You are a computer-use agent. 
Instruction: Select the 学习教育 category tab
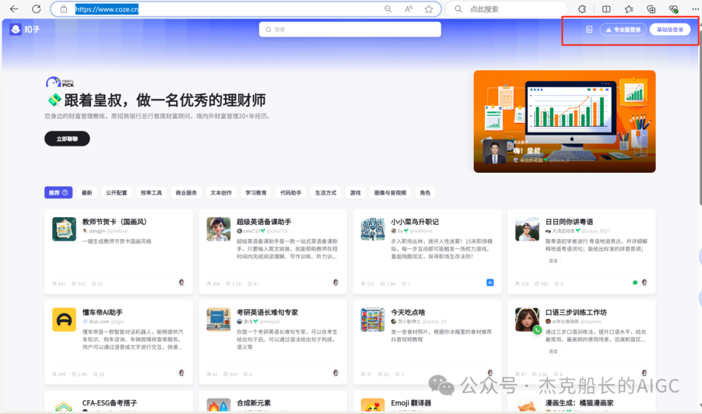point(256,192)
